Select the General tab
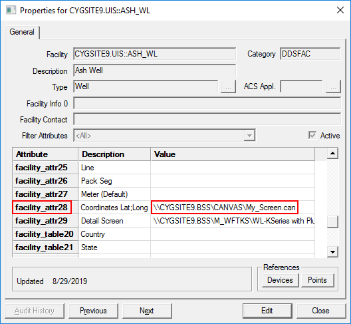 point(22,32)
